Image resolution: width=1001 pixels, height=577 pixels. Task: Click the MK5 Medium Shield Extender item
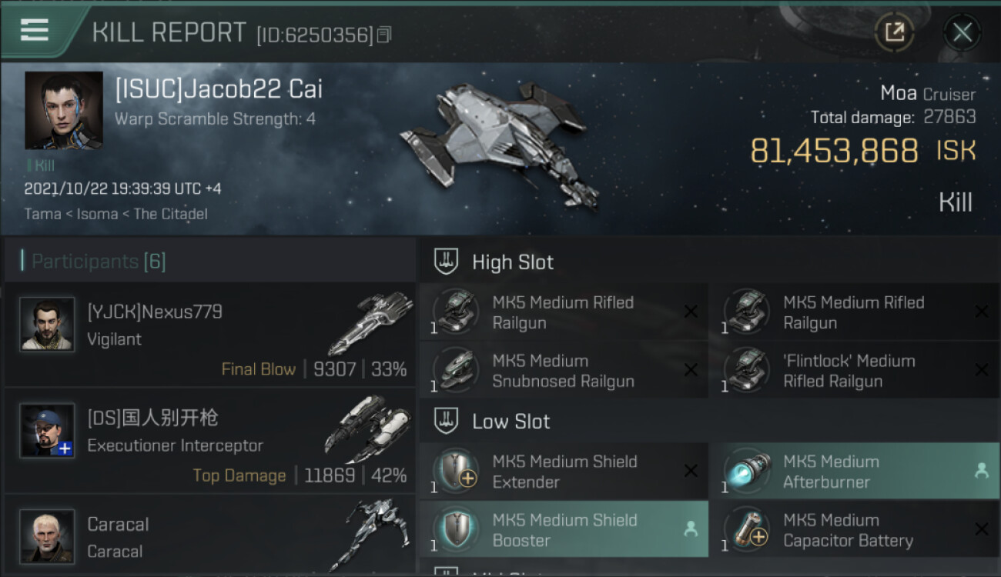(x=564, y=472)
